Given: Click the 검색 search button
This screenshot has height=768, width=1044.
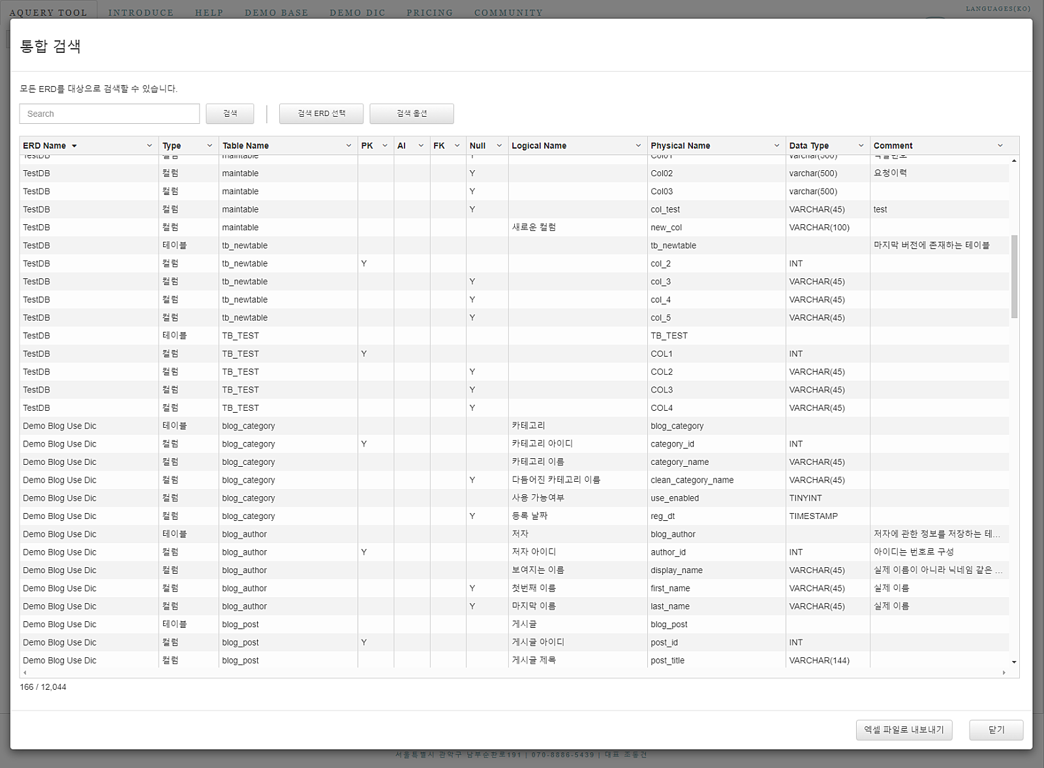Looking at the screenshot, I should (x=230, y=113).
